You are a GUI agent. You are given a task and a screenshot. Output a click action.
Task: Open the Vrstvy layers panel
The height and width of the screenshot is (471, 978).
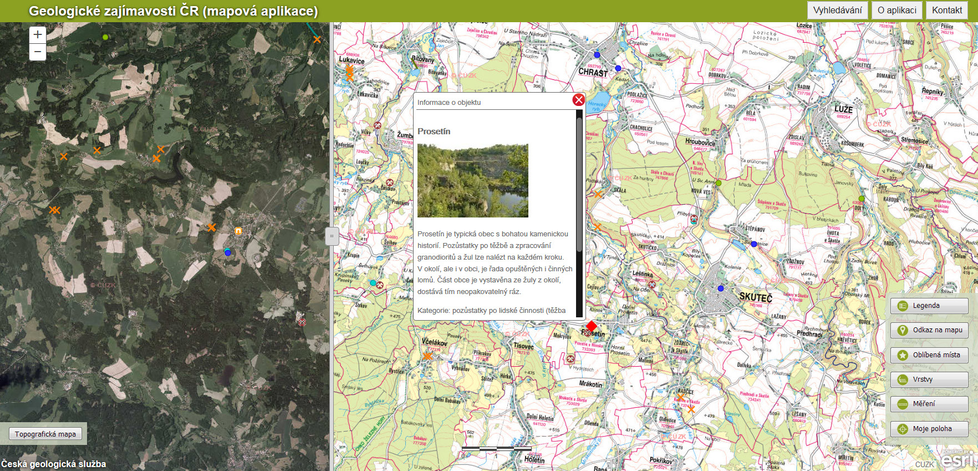point(929,379)
